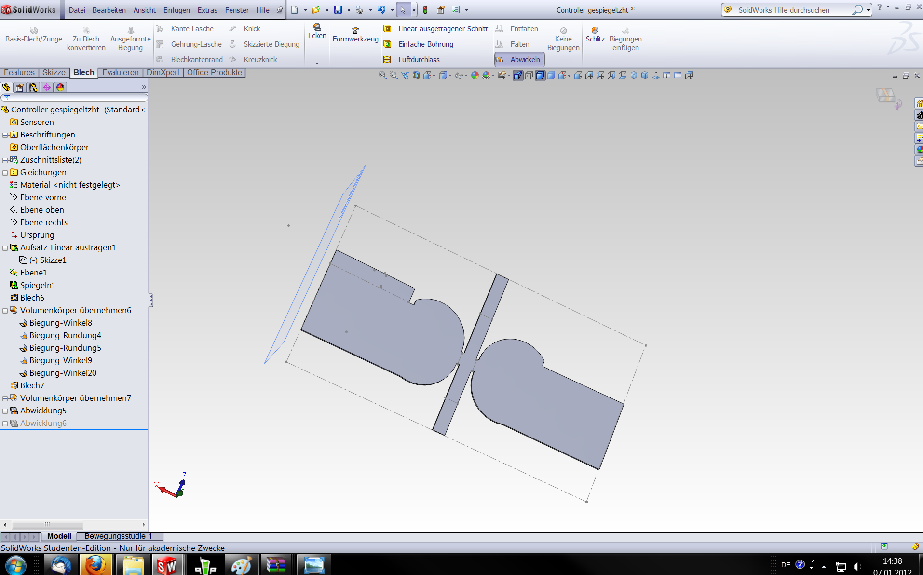Image resolution: width=923 pixels, height=575 pixels.
Task: Open the ConfigurationManager tab icon
Action: pos(33,87)
